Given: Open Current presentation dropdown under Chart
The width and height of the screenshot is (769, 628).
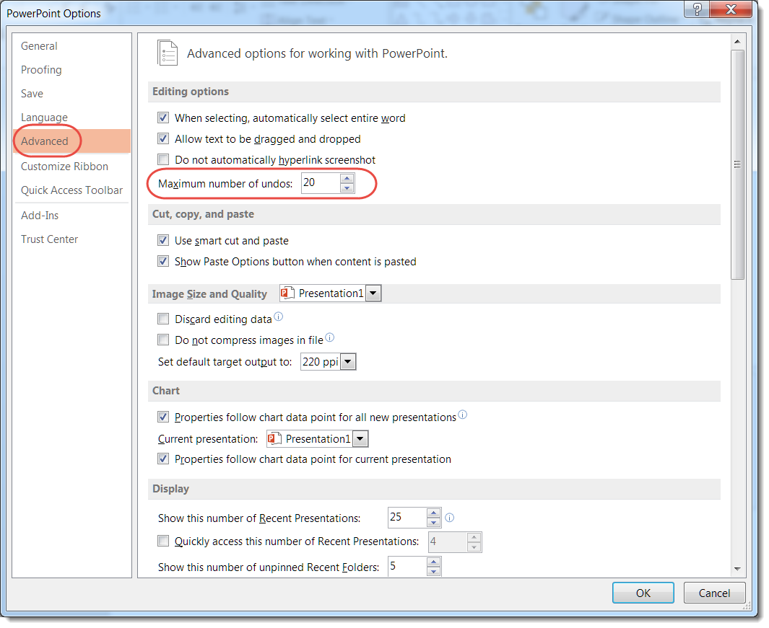Looking at the screenshot, I should pyautogui.click(x=360, y=439).
